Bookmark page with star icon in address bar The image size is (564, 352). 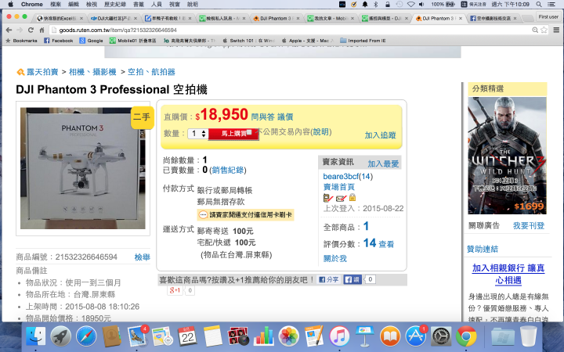(544, 31)
